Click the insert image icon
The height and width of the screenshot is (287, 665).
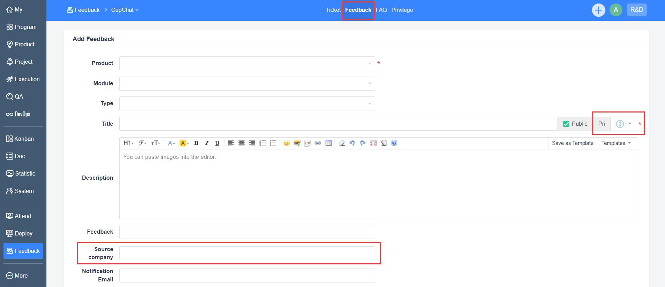click(x=297, y=143)
